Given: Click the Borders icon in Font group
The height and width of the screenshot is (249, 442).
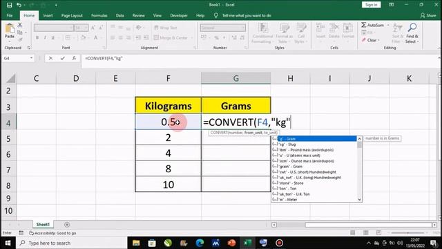Looking at the screenshot, I should (x=68, y=37).
